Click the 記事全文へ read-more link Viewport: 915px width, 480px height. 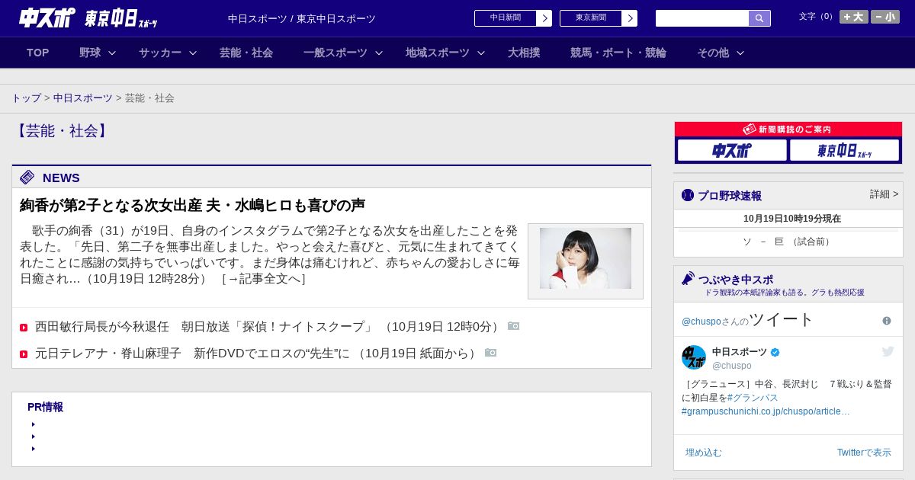[x=263, y=279]
